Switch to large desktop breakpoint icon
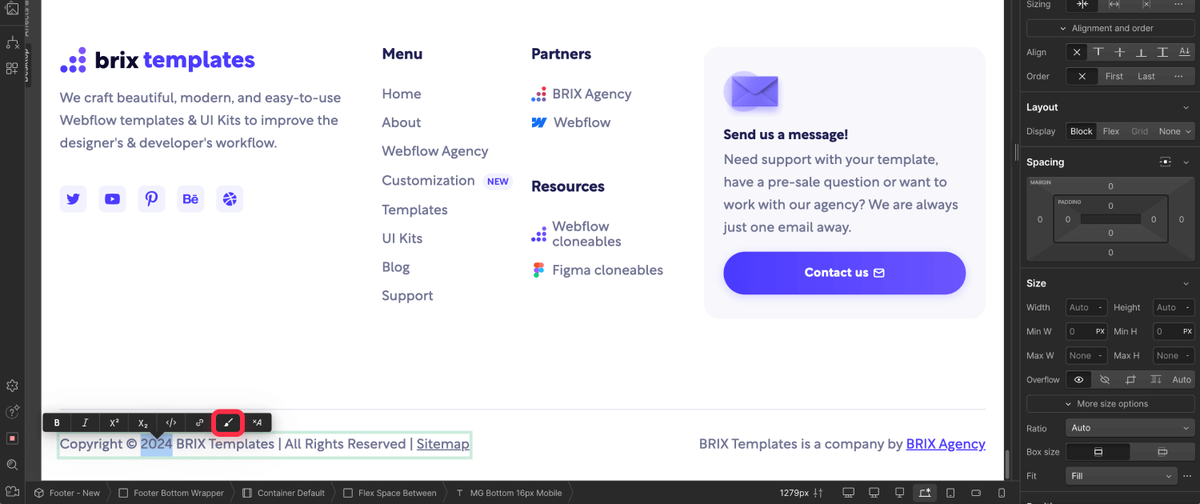Image resolution: width=1200 pixels, height=504 pixels. (x=849, y=493)
